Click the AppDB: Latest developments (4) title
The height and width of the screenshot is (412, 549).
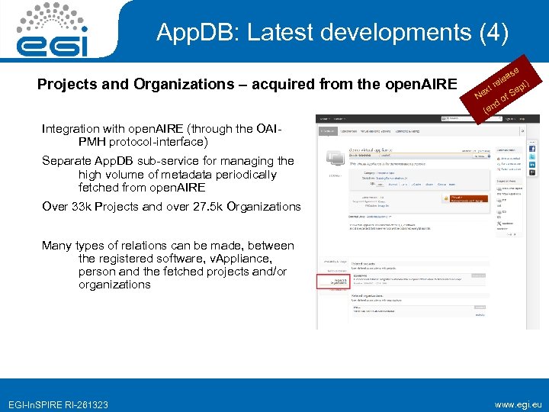332,32
